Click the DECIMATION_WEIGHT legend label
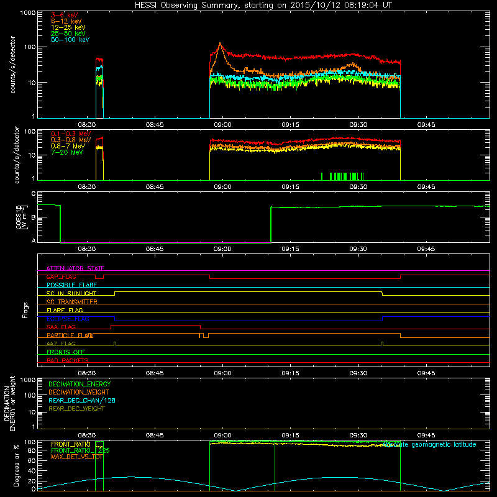The width and height of the screenshot is (497, 497). coord(79,392)
